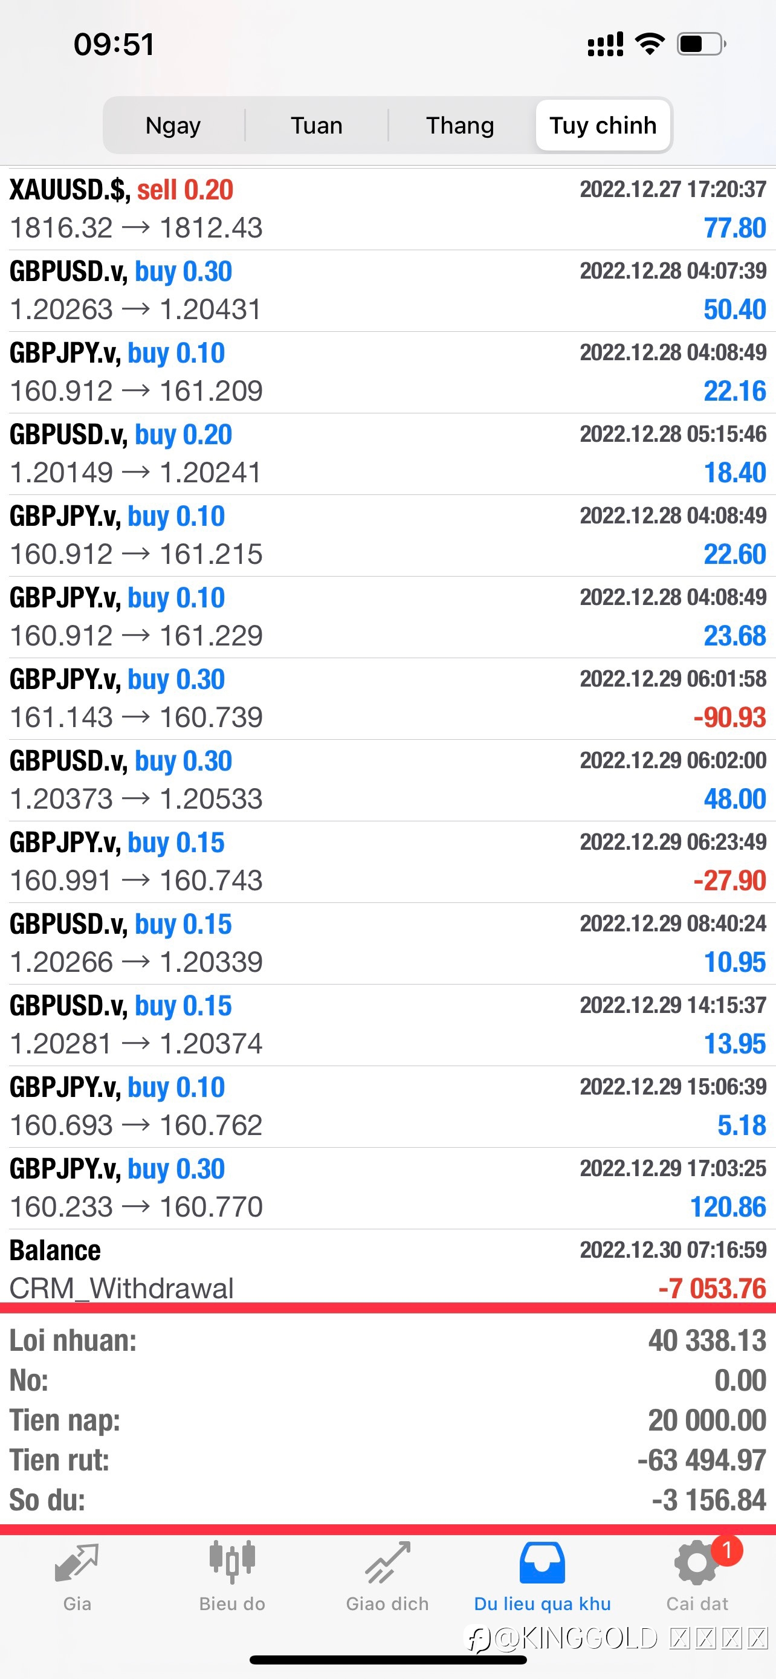Tap the Wi-Fi status icon
The width and height of the screenshot is (776, 1679).
click(x=650, y=44)
